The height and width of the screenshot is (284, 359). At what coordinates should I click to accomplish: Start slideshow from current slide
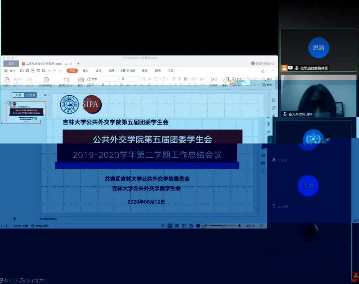(x=46, y=80)
